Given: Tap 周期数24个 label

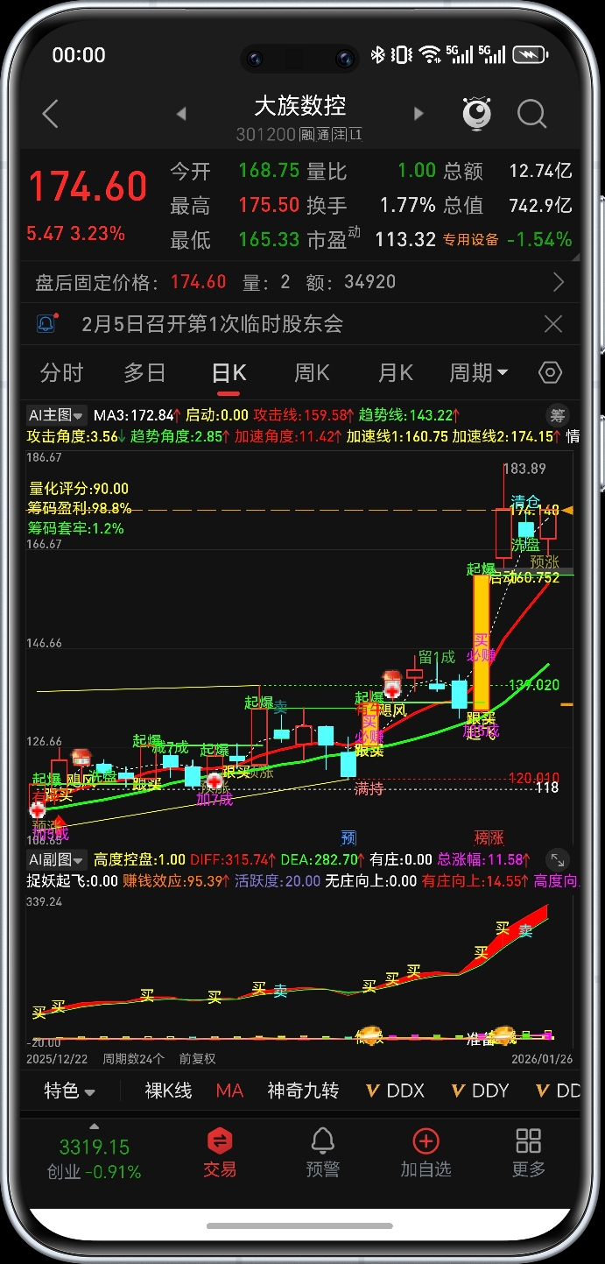Looking at the screenshot, I should pyautogui.click(x=133, y=1059).
